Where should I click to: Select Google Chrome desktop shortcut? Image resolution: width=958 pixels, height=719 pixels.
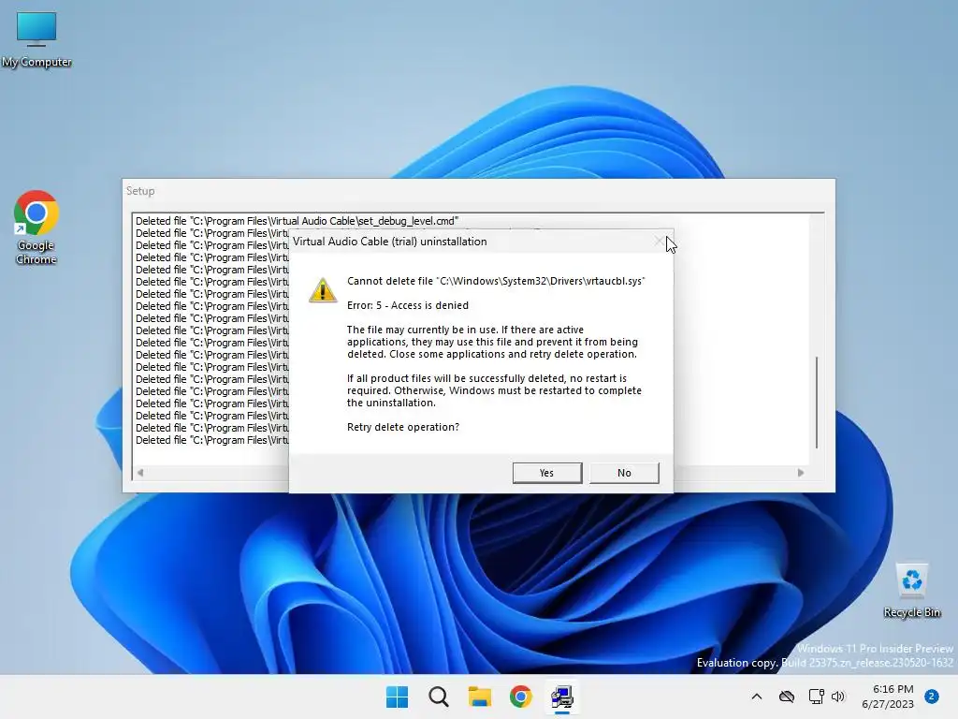click(x=36, y=227)
